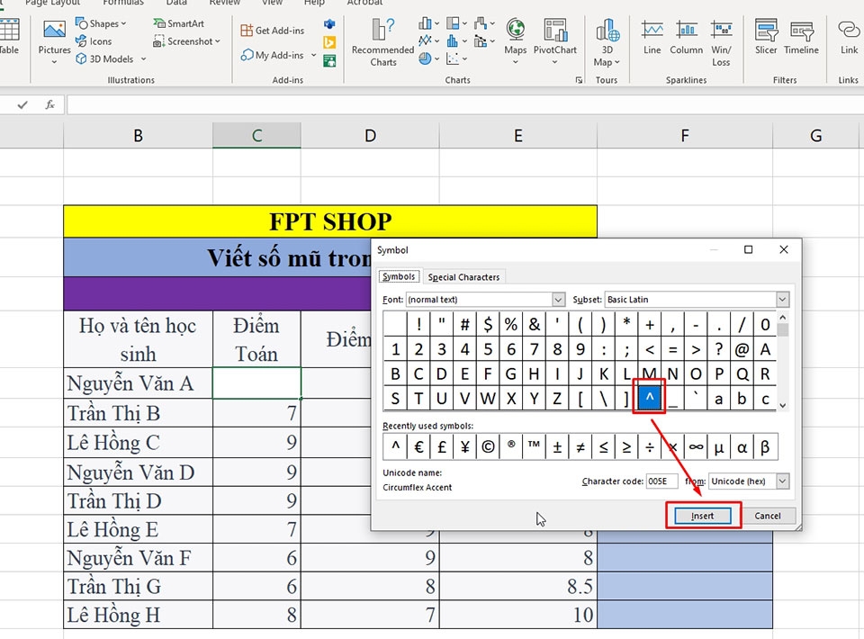
Task: Edit the Character code field
Action: click(x=663, y=481)
